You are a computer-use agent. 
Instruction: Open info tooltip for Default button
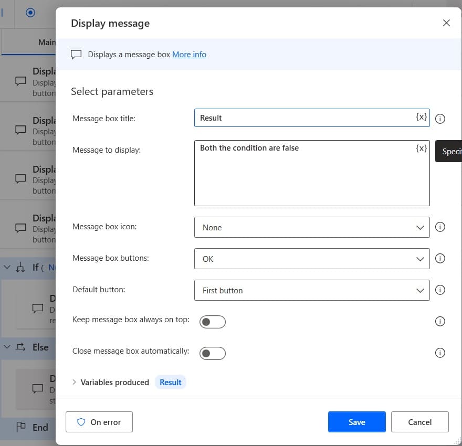point(440,290)
